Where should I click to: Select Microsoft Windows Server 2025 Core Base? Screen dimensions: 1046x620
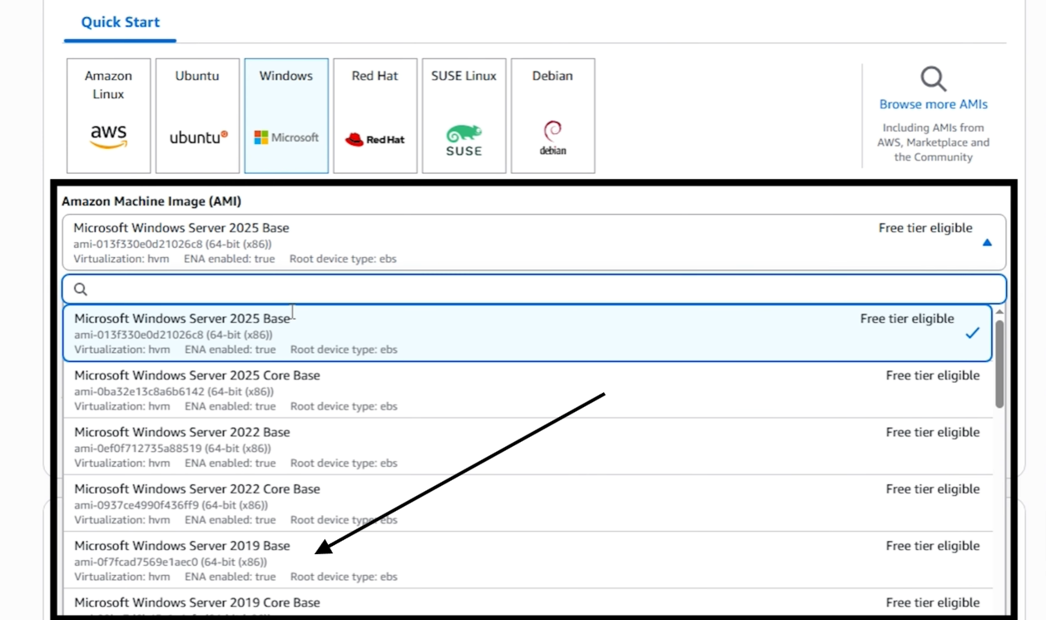tap(528, 390)
